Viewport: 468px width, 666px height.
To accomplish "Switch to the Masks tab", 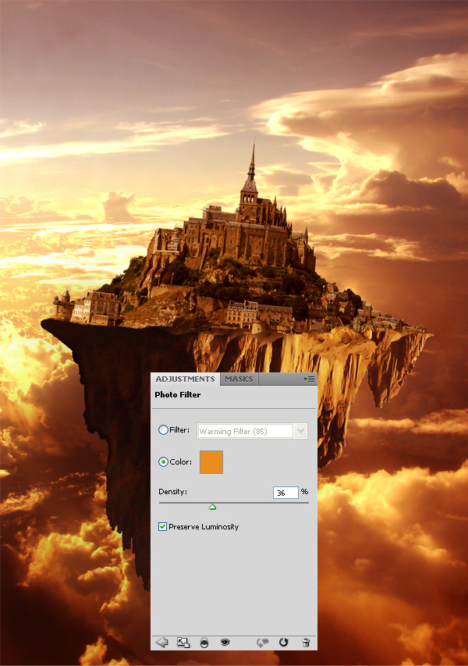I will pyautogui.click(x=239, y=379).
